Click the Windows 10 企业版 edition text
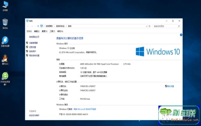The height and width of the screenshot is (126, 201). click(67, 48)
